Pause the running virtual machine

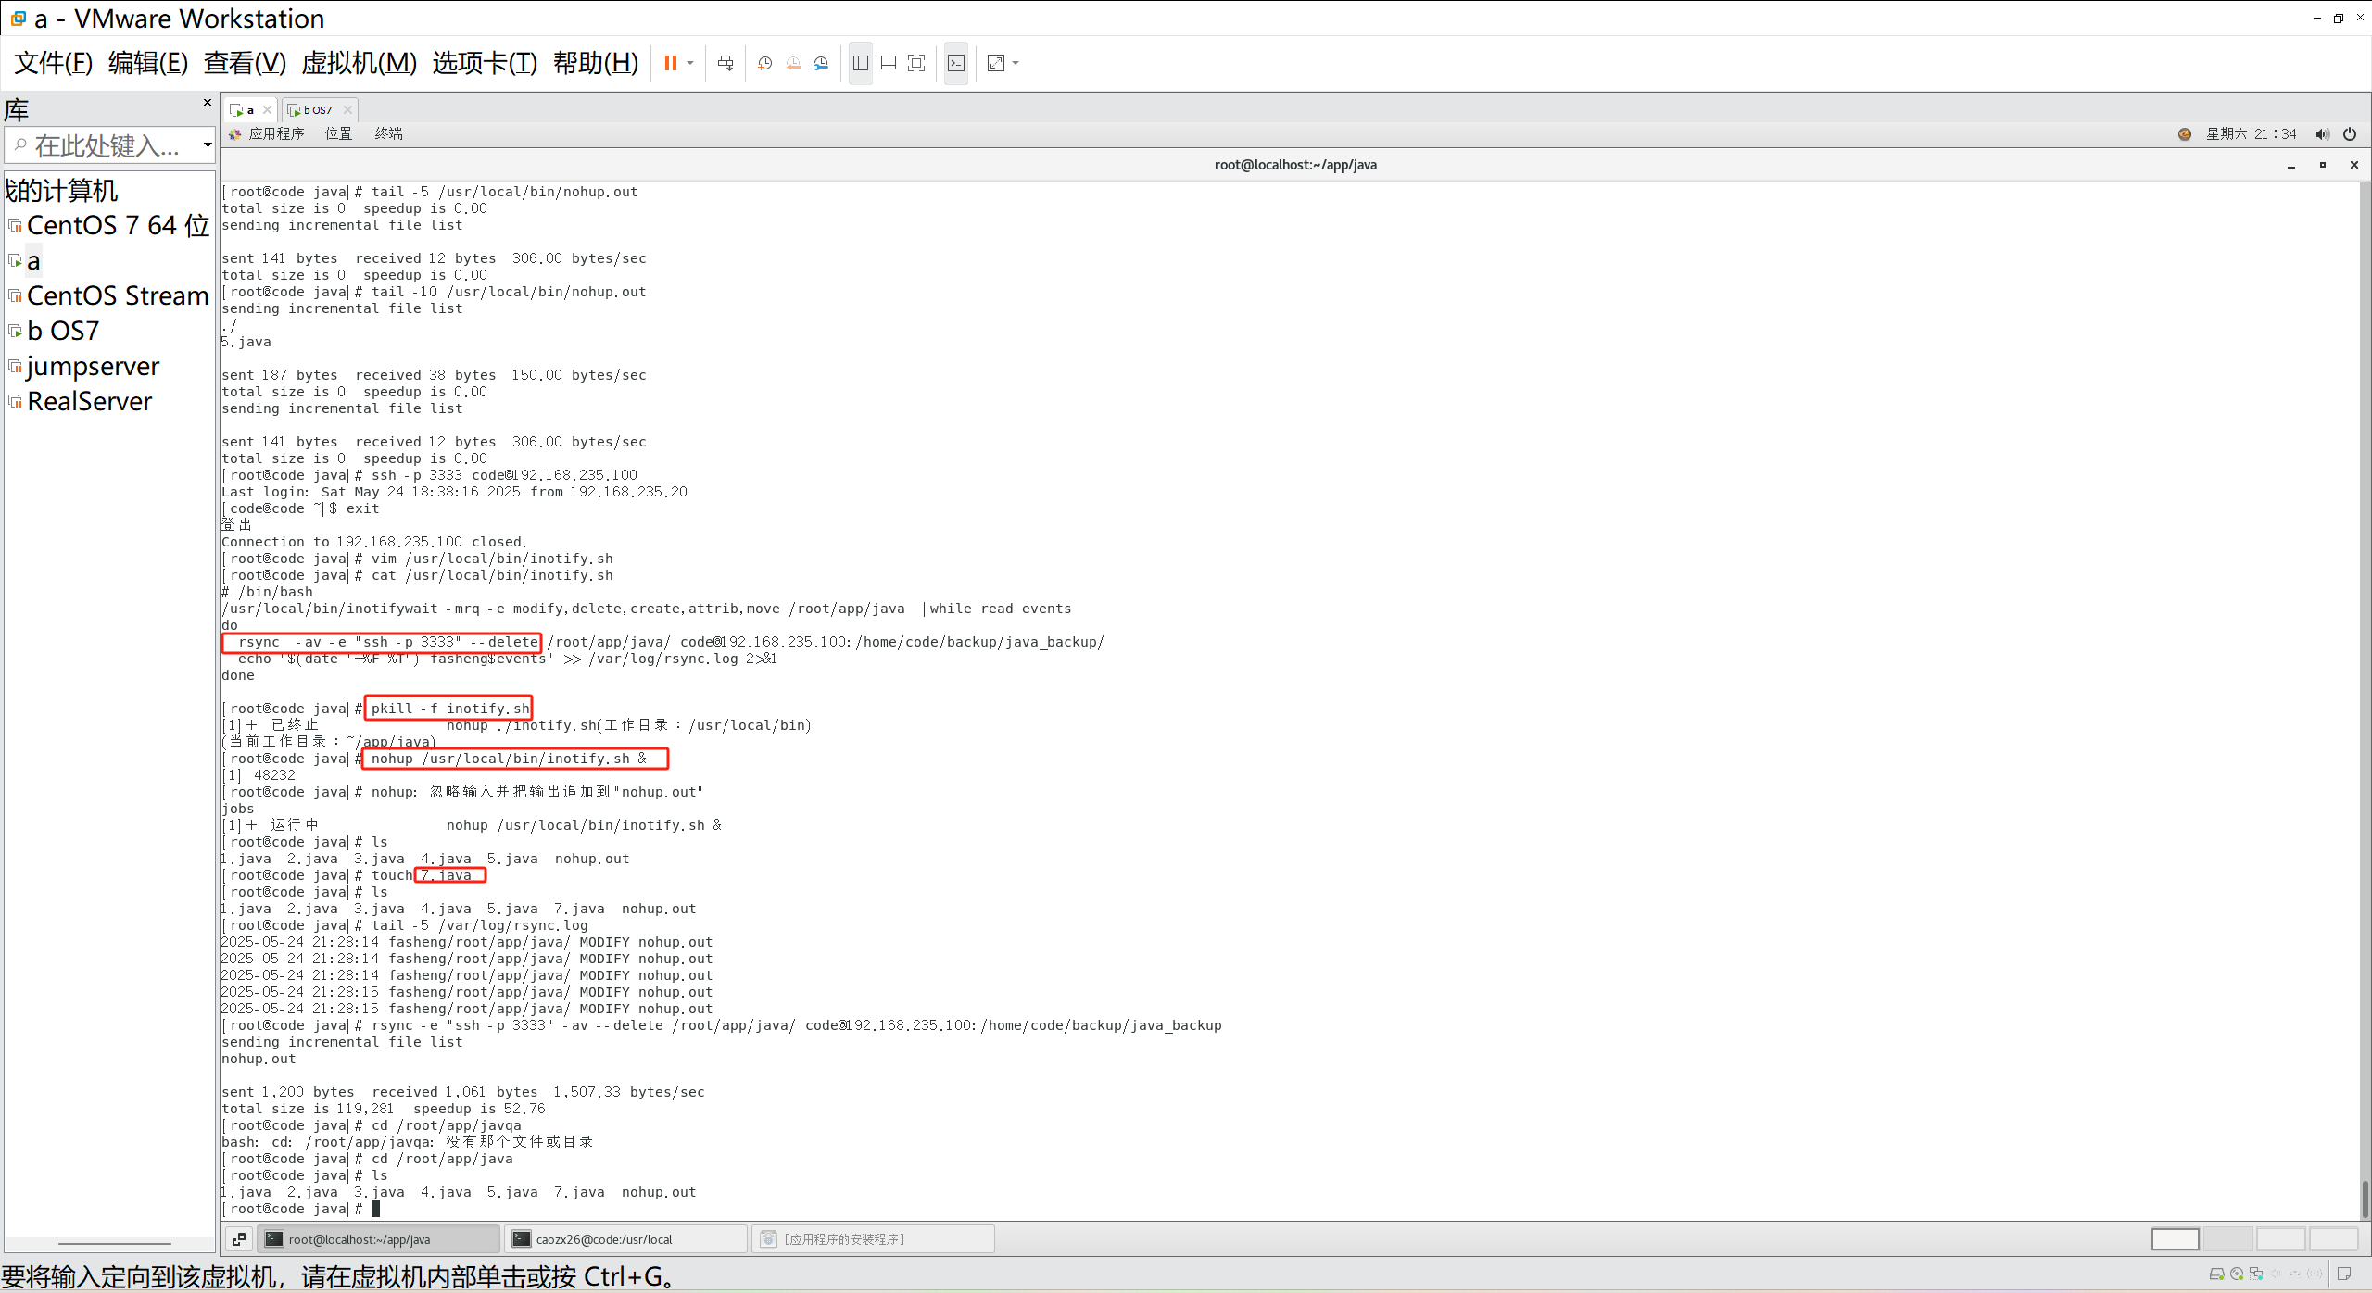(x=670, y=63)
